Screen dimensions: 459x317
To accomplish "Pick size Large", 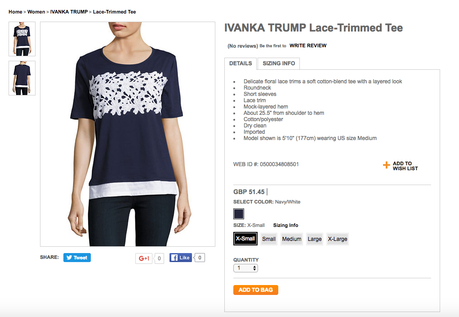I will 314,239.
